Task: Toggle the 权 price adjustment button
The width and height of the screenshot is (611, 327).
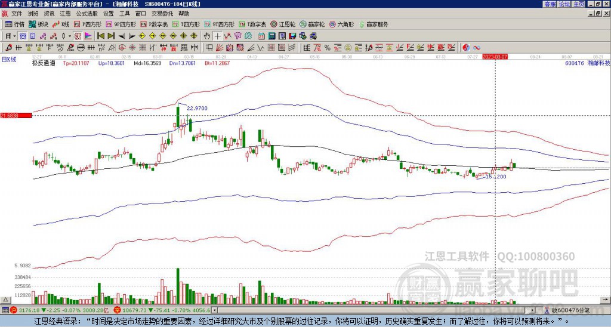Action: [78, 36]
